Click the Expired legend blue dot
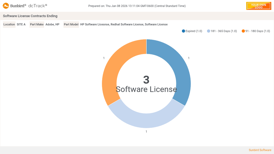274x154 pixels. tap(184, 31)
